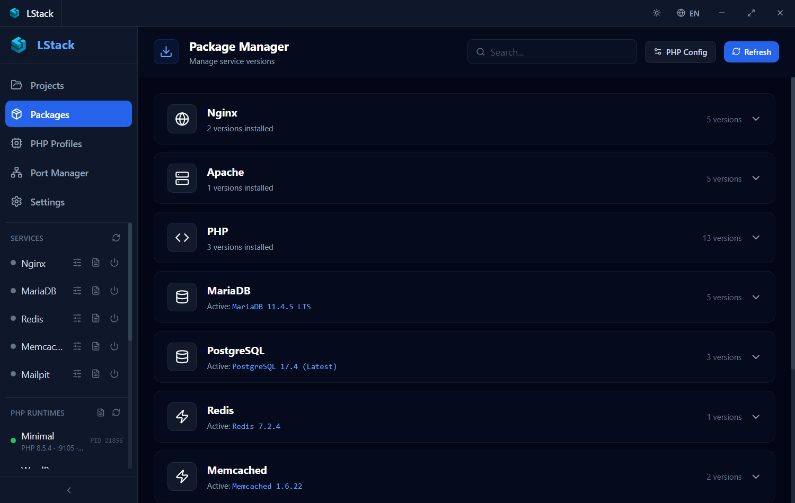
Task: Open Settings in sidebar
Action: pyautogui.click(x=68, y=202)
